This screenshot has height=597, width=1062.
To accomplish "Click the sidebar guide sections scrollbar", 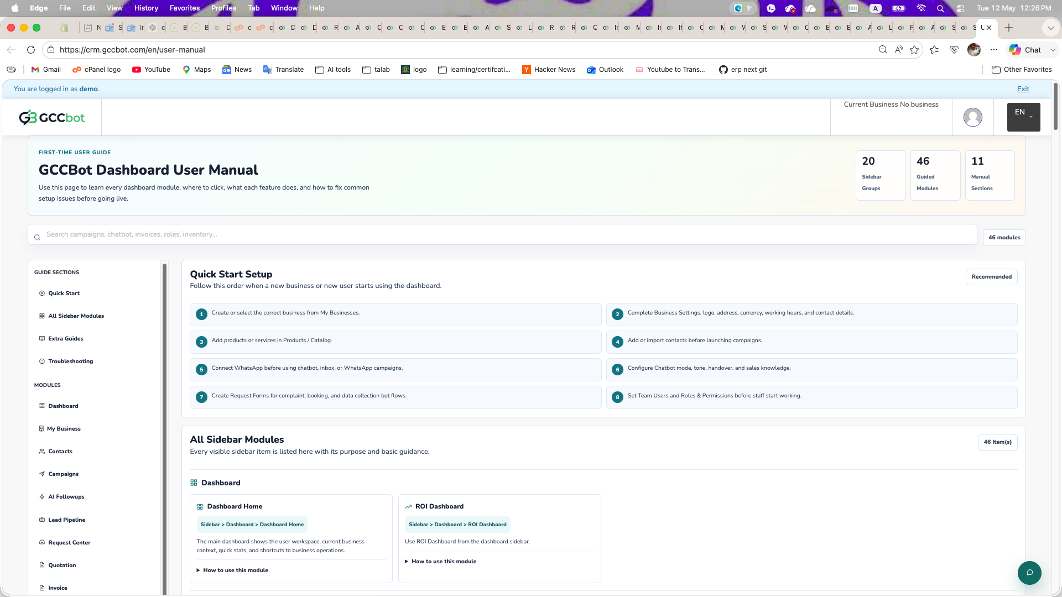I will 164,428.
